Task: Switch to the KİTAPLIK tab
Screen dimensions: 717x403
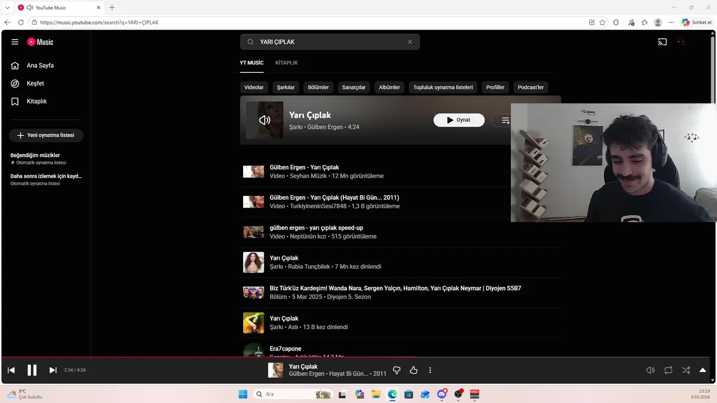Action: point(286,63)
